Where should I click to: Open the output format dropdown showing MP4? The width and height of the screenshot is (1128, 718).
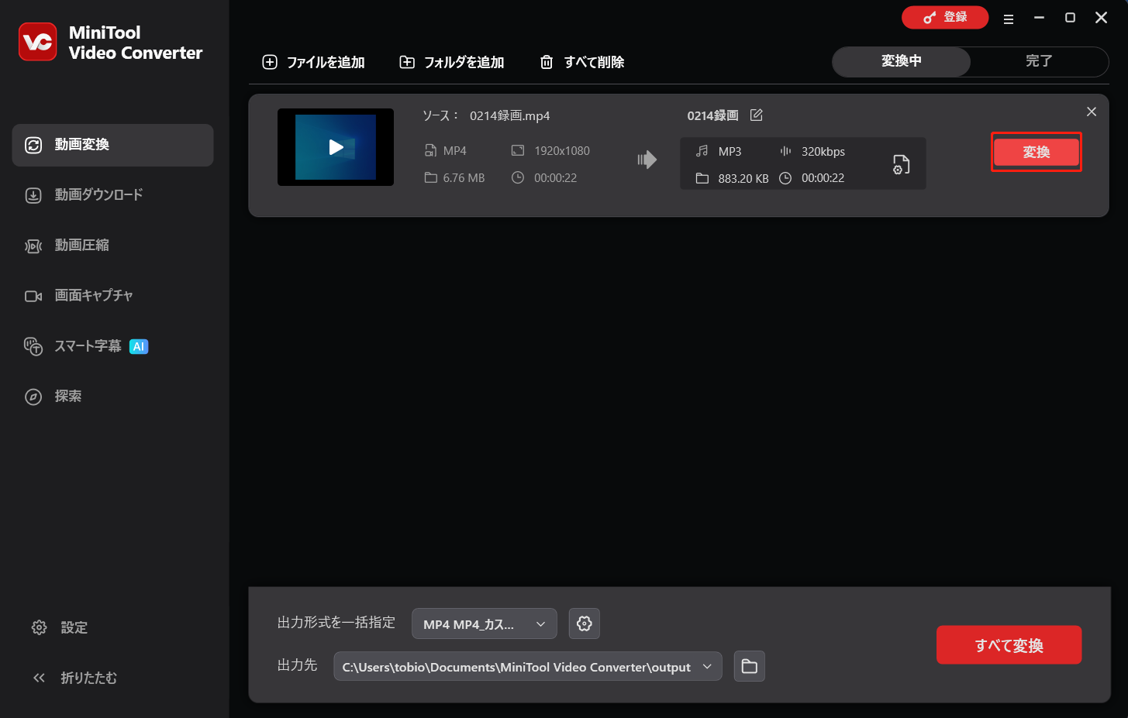pyautogui.click(x=484, y=624)
